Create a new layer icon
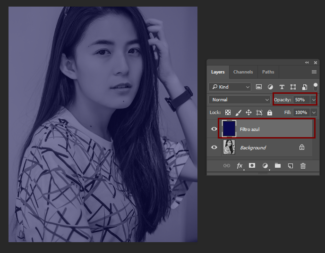 coord(291,165)
